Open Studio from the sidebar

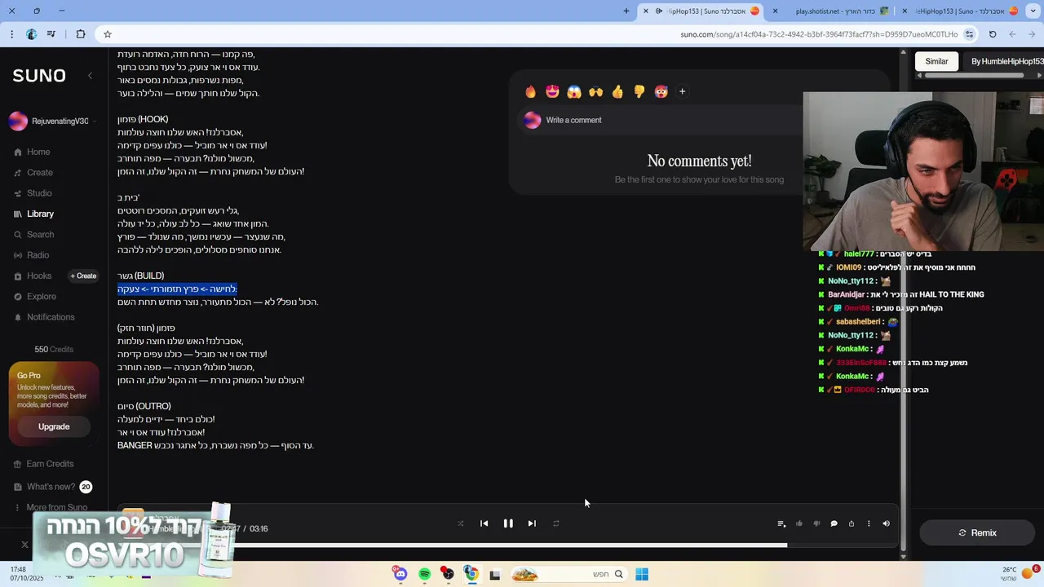[33, 193]
